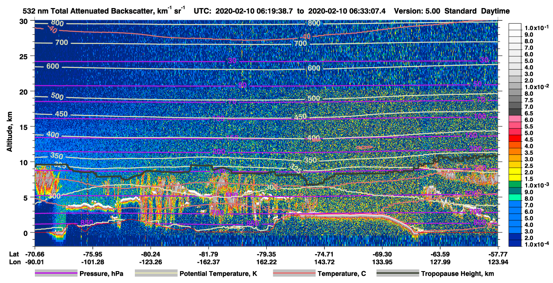Select longitude value 123.94
Image resolution: width=553 pixels, height=283 pixels.
[x=498, y=262]
